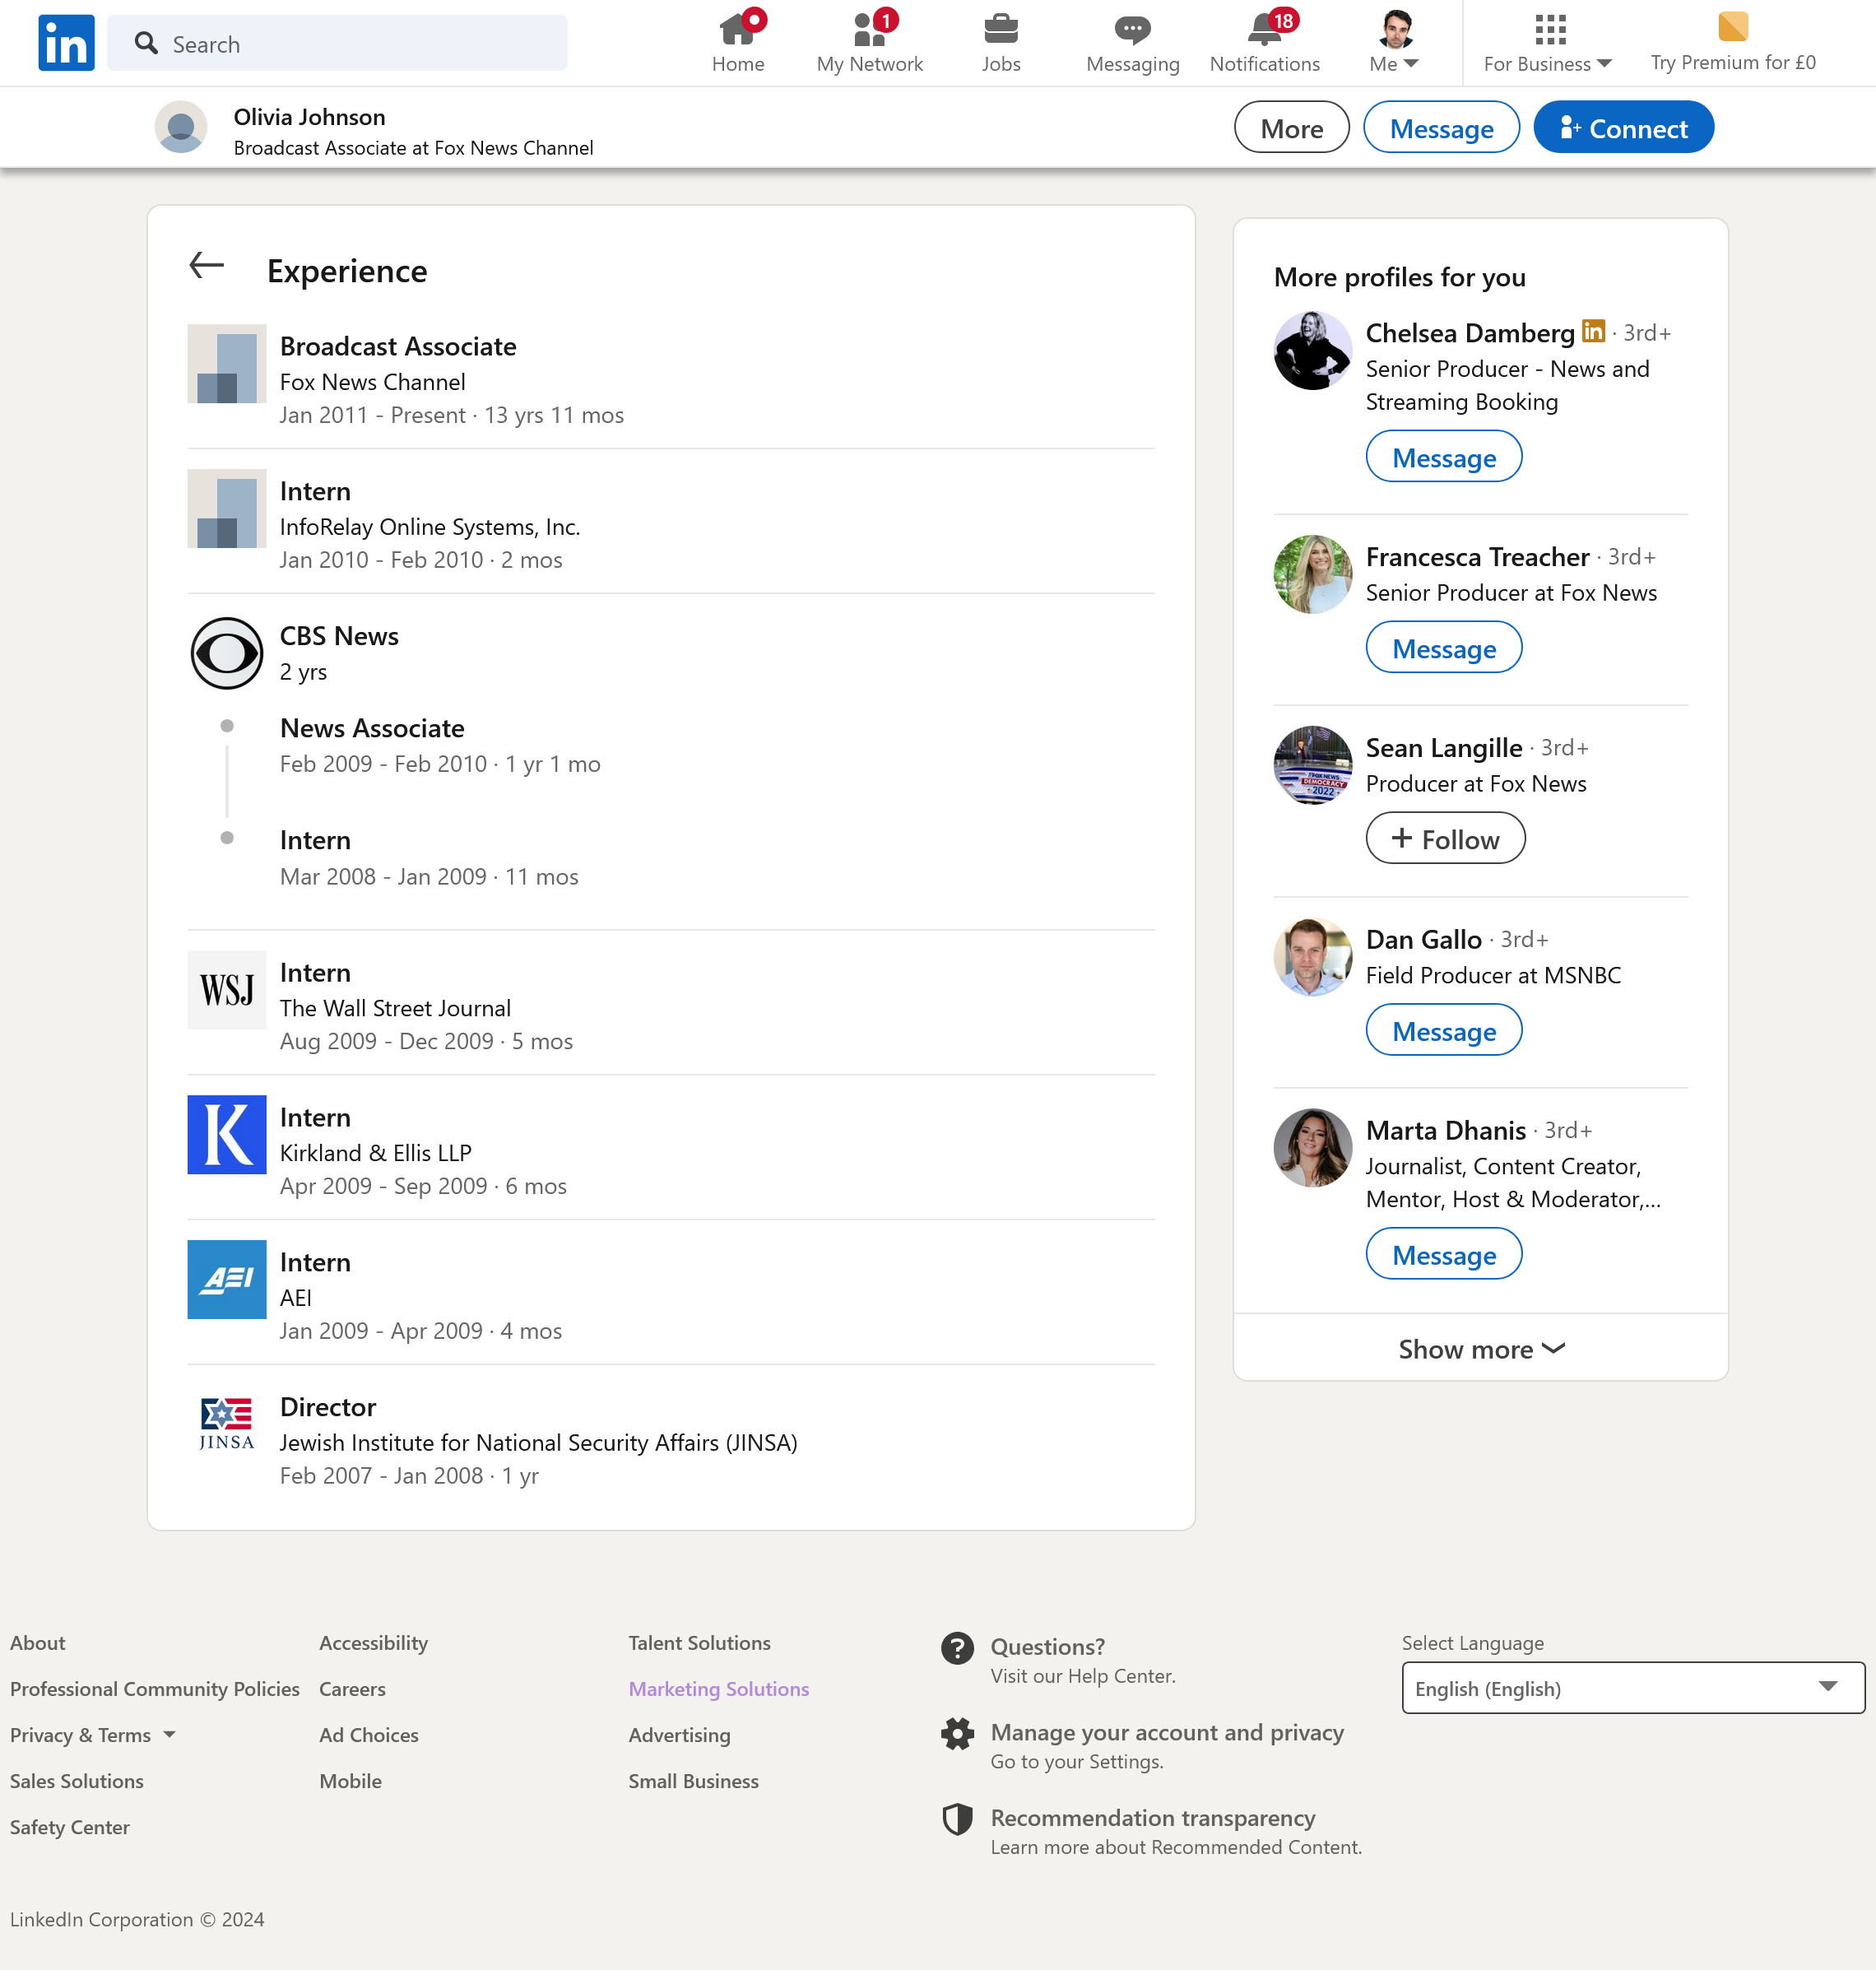Open Chelsea Damberg's profile photo
Viewport: 1876px width, 1970px height.
(1313, 350)
